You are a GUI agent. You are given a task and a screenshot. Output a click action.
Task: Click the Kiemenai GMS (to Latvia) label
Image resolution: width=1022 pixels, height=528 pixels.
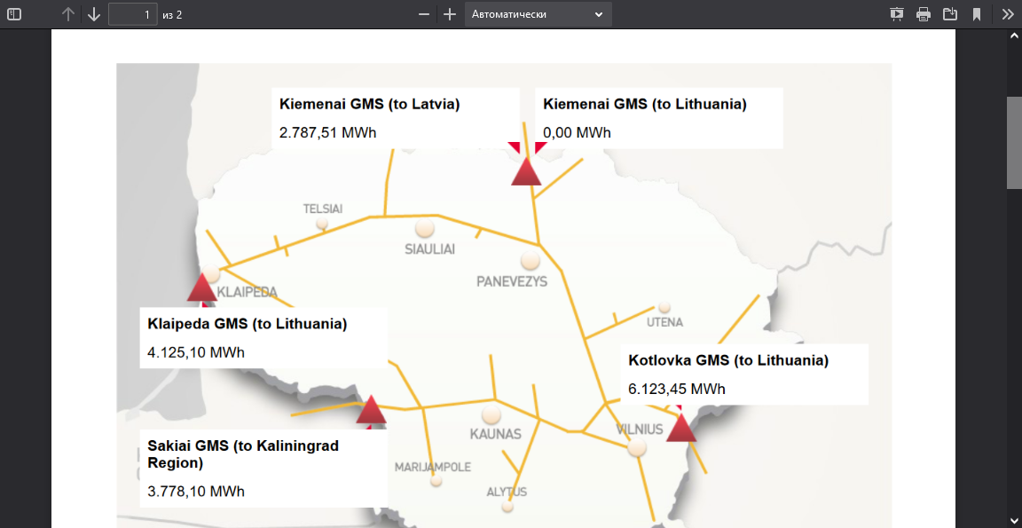pos(369,104)
